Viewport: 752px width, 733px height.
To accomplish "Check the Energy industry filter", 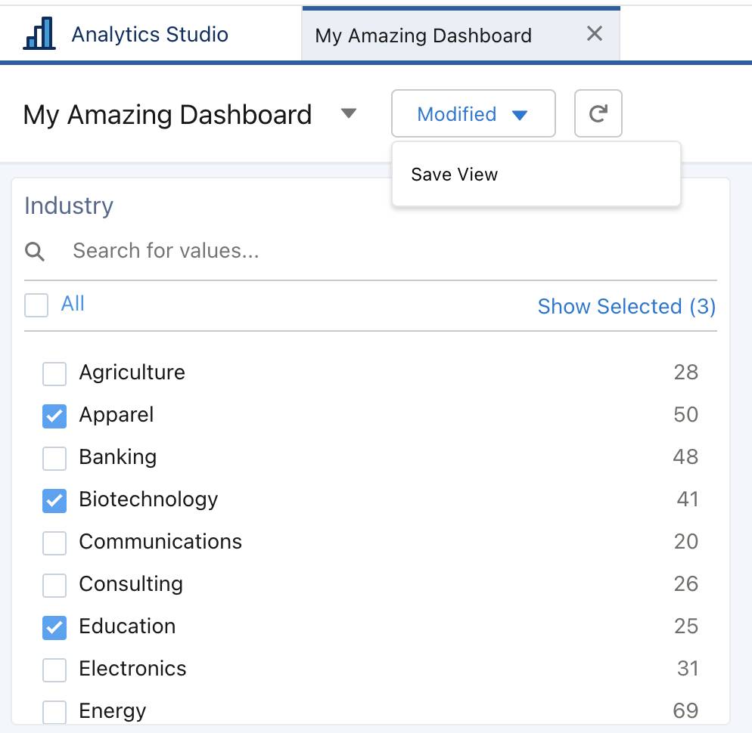I will click(54, 710).
